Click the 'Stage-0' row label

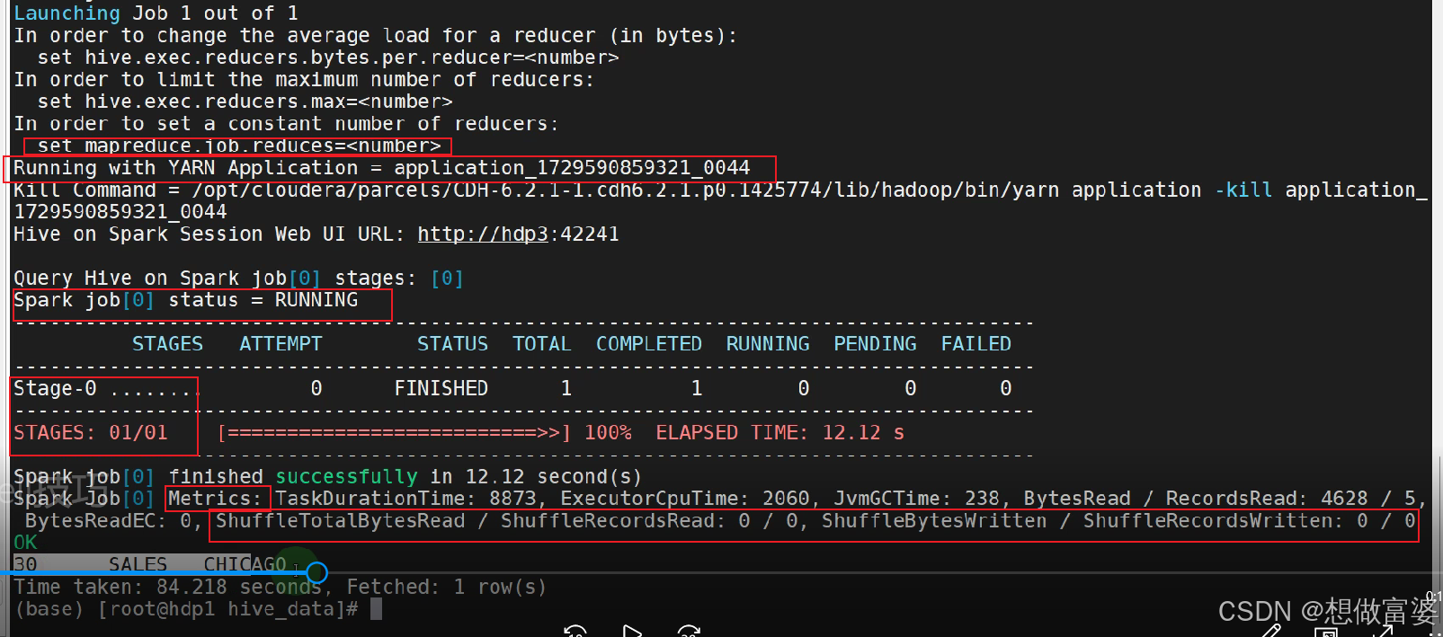(55, 389)
